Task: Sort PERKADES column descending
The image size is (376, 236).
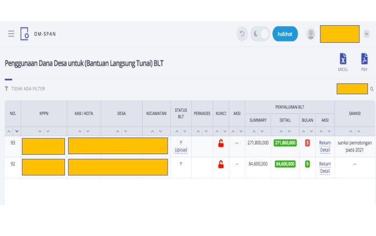Action: click(206, 131)
